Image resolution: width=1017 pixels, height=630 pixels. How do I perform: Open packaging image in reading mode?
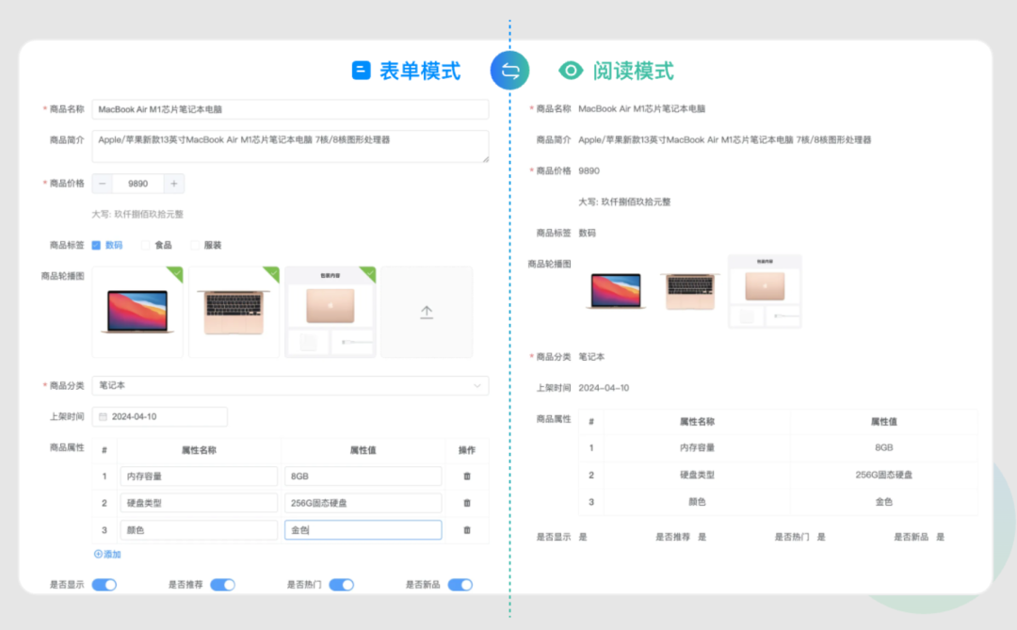(x=765, y=291)
